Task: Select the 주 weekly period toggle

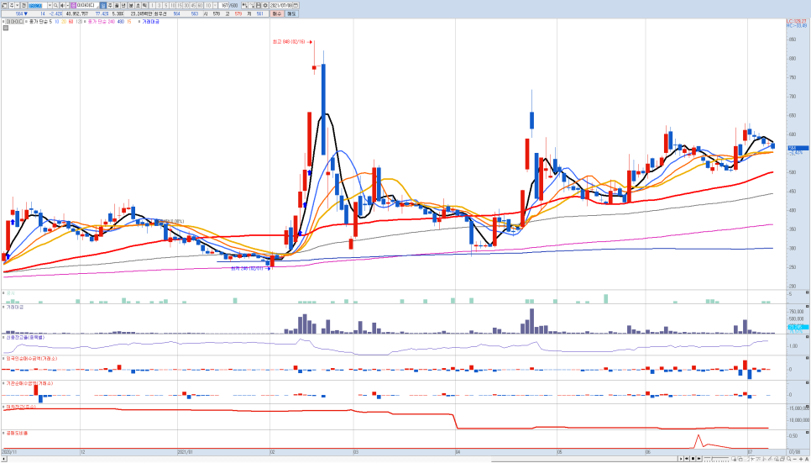Action: (110, 5)
